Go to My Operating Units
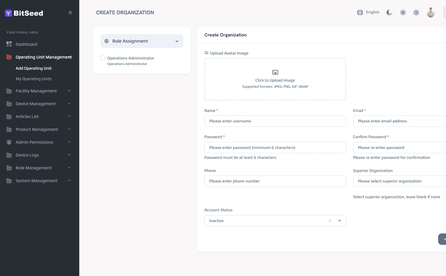Viewport: 446px width, 276px height. tap(34, 79)
